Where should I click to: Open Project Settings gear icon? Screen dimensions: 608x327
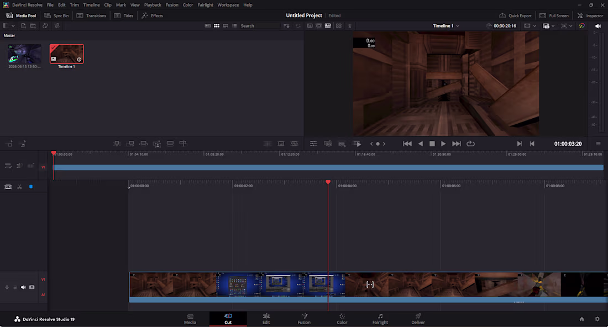click(597, 319)
